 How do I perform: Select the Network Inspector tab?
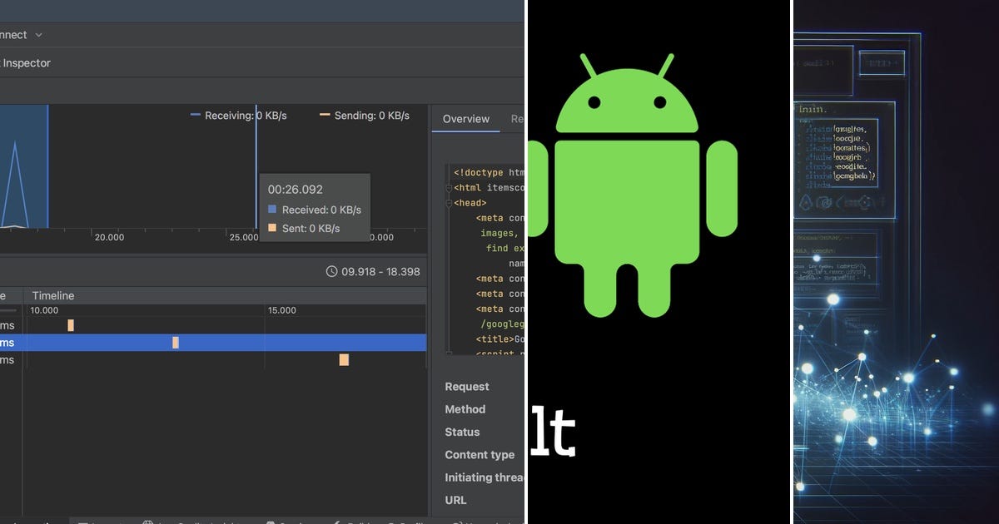[27, 62]
